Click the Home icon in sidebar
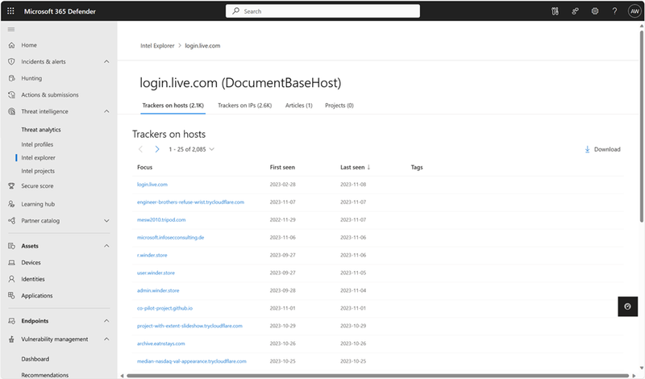The image size is (645, 379). (x=11, y=45)
